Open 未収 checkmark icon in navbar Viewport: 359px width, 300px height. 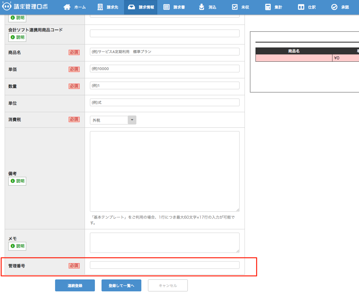(x=235, y=7)
